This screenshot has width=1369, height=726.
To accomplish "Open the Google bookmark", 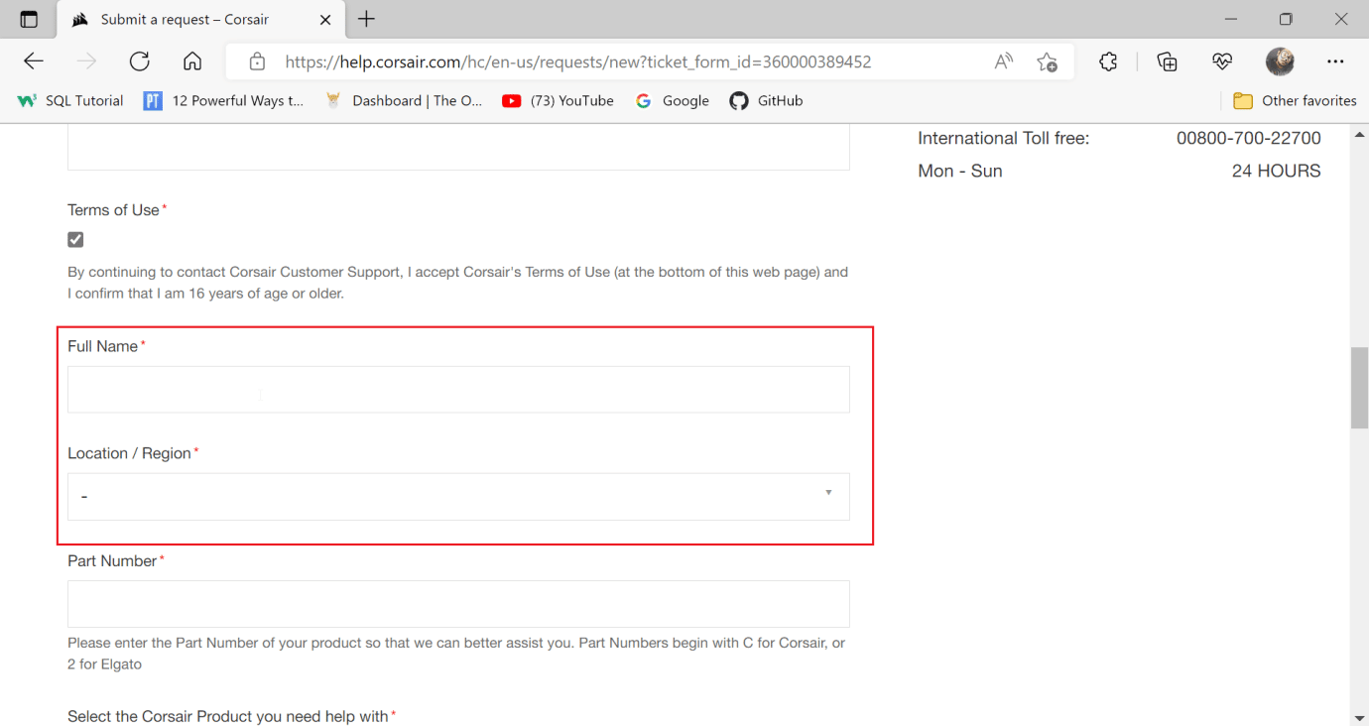I will click(673, 100).
